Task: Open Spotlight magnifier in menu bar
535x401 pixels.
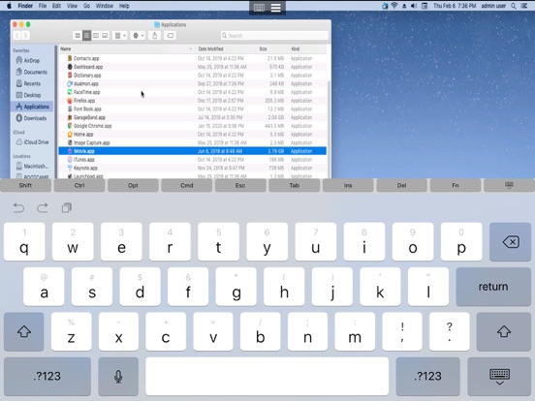Action: point(513,6)
